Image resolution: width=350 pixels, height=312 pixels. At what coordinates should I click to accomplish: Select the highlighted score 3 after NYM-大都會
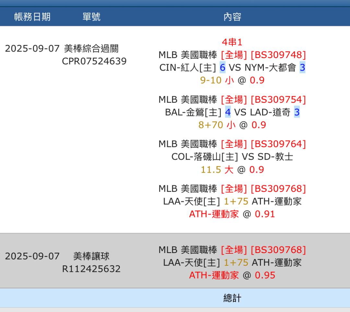[302, 67]
